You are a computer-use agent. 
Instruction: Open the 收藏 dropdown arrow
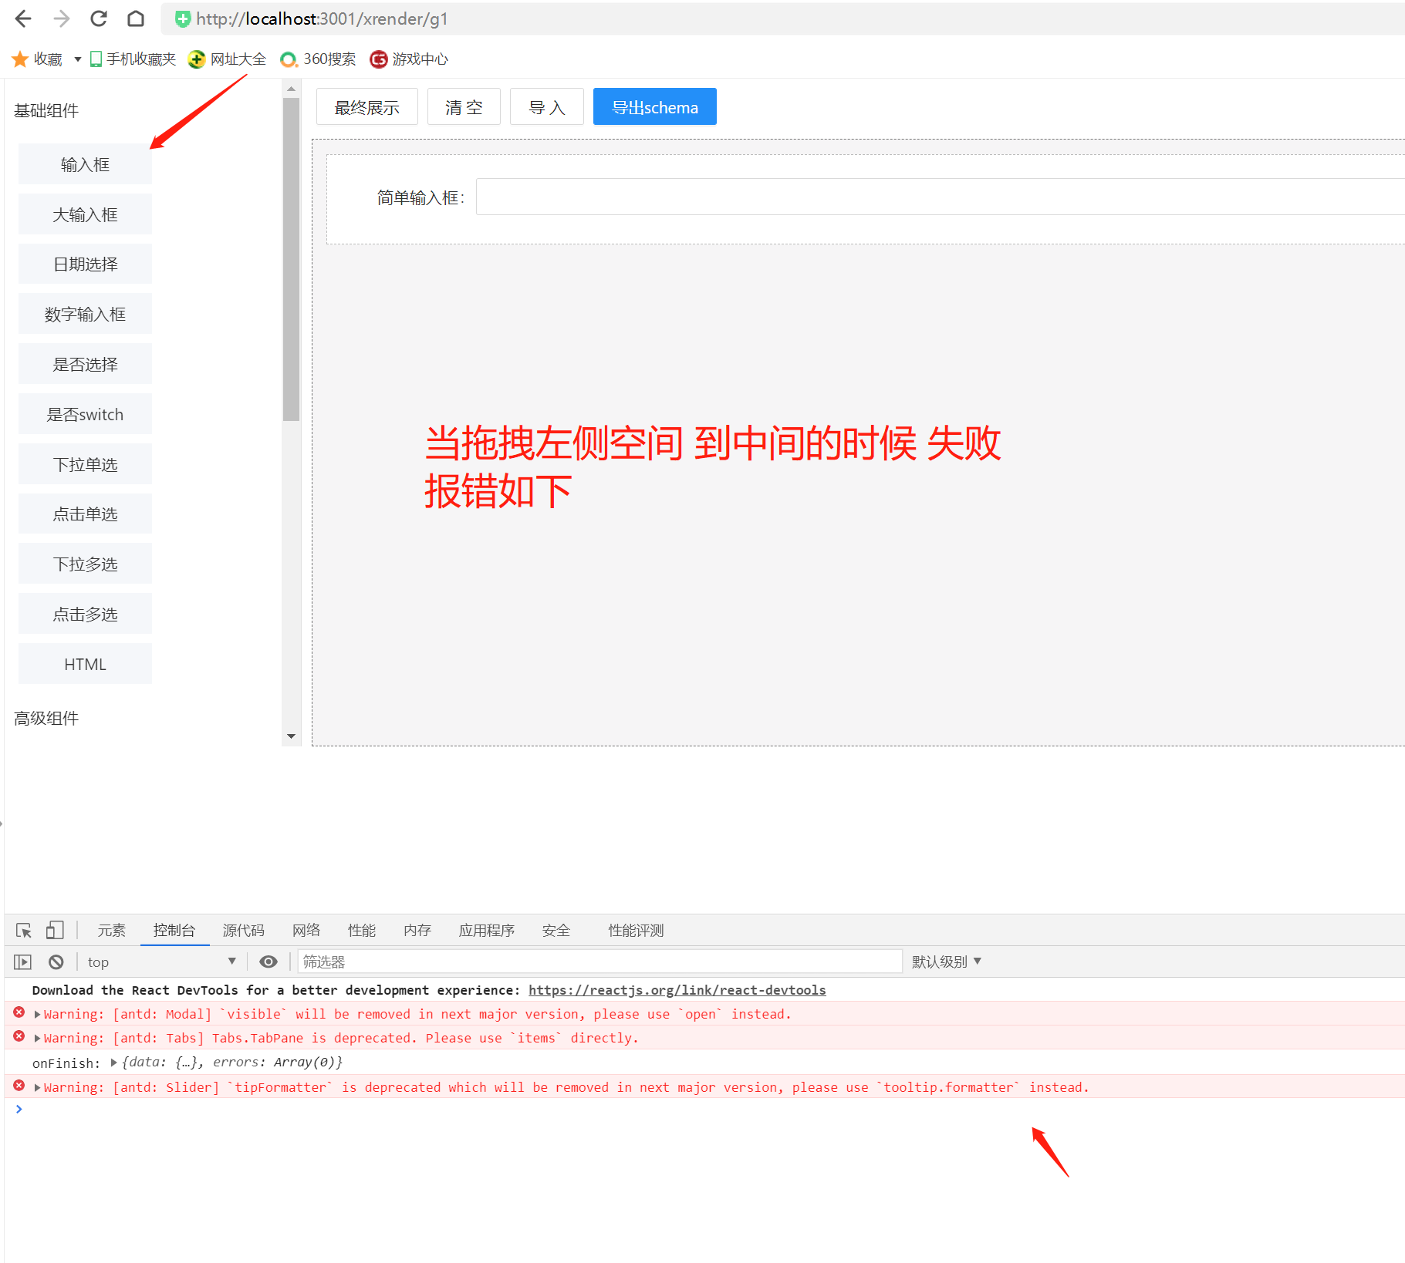point(76,59)
